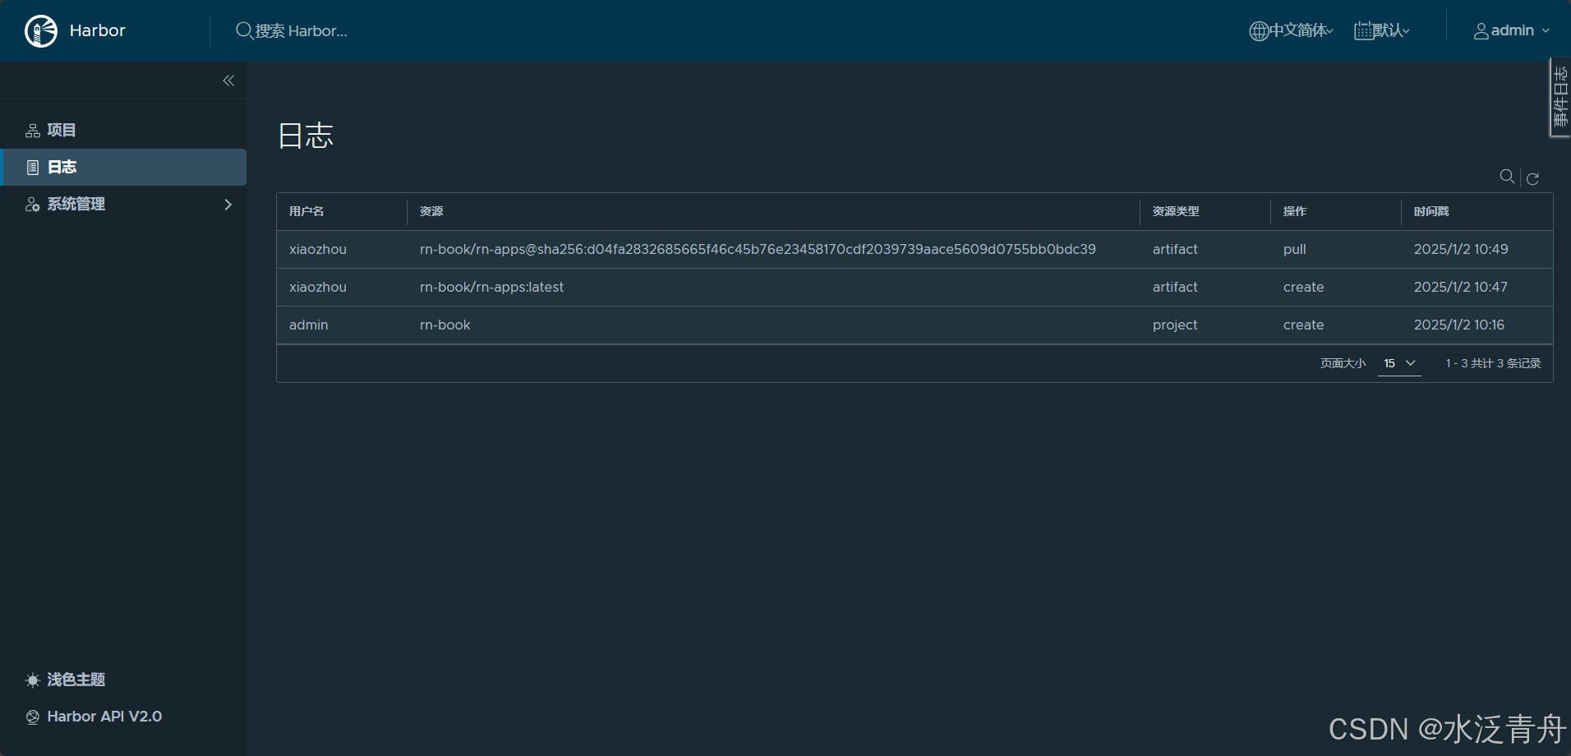Click the Harbor API V2.0 gear icon

[x=32, y=716]
